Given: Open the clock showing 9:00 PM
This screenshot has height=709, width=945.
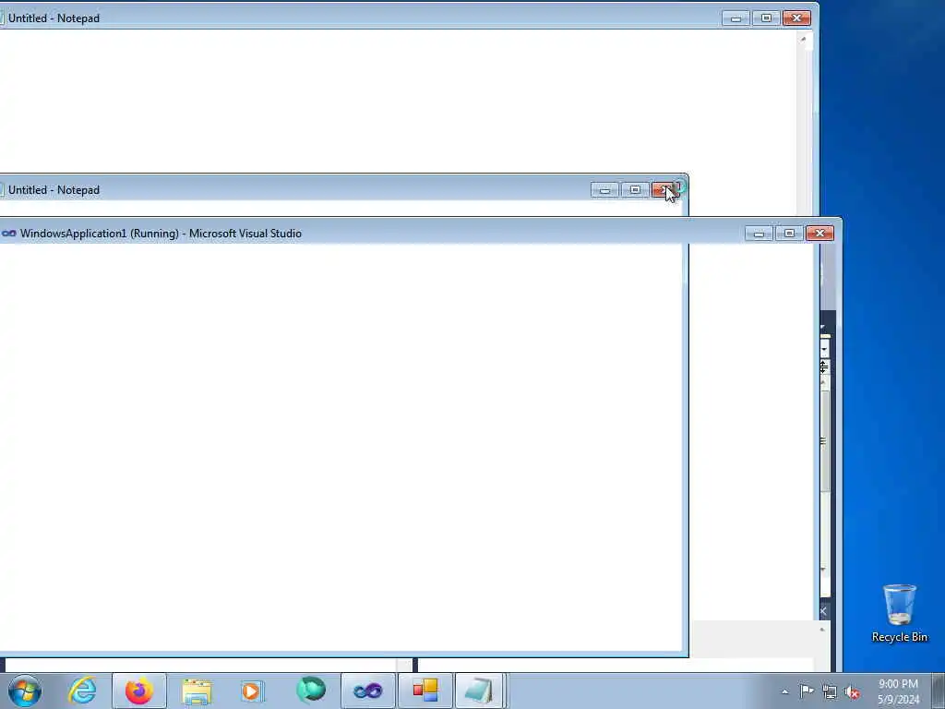Looking at the screenshot, I should [x=898, y=691].
